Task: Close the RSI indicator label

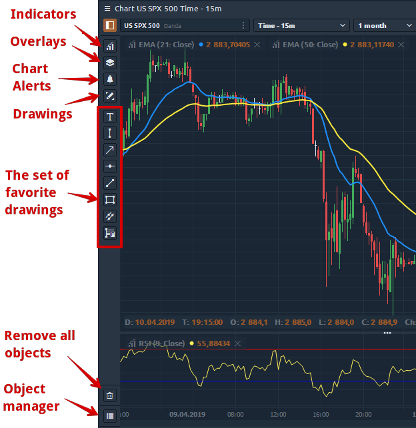Action: pyautogui.click(x=237, y=343)
